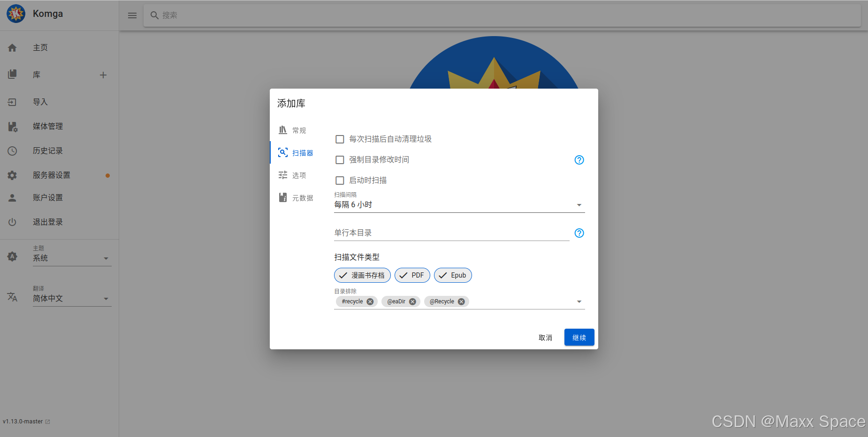868x437 pixels.
Task: Click the theme brightness icon
Action: coord(12,256)
